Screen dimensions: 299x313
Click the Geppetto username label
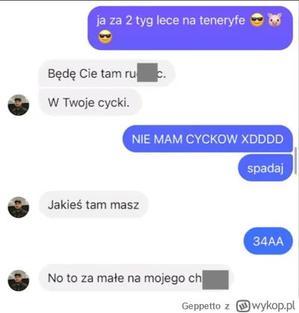[x=201, y=306]
